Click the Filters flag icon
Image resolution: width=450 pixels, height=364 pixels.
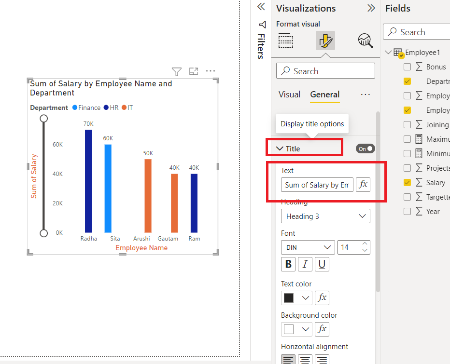pos(261,25)
